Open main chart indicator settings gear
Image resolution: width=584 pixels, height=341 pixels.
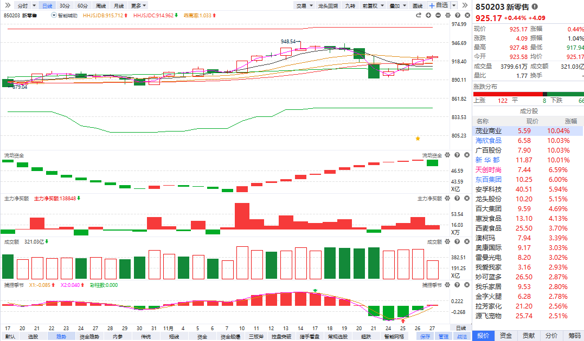click(448, 15)
